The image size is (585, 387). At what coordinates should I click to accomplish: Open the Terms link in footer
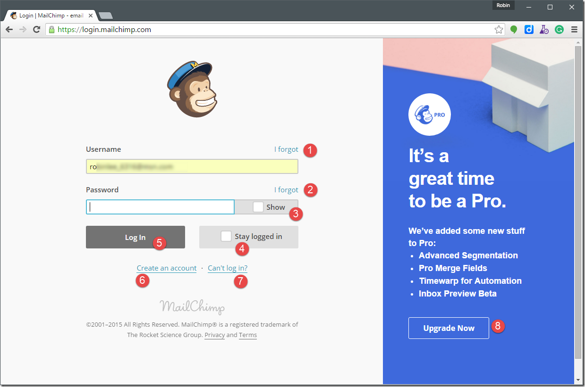248,335
